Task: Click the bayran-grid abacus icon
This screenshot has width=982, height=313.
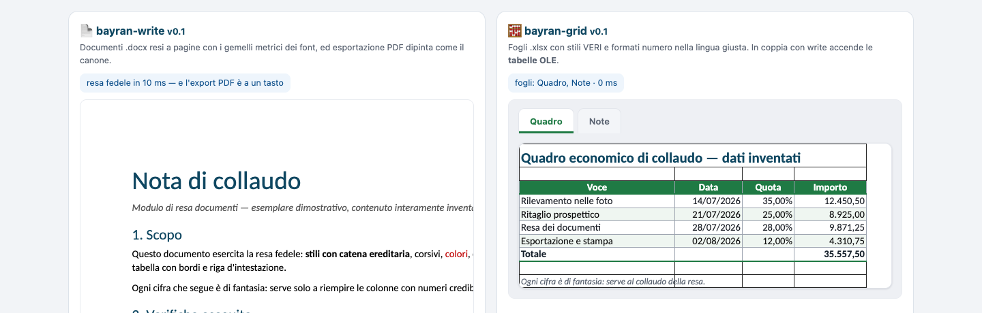Action: (x=514, y=31)
